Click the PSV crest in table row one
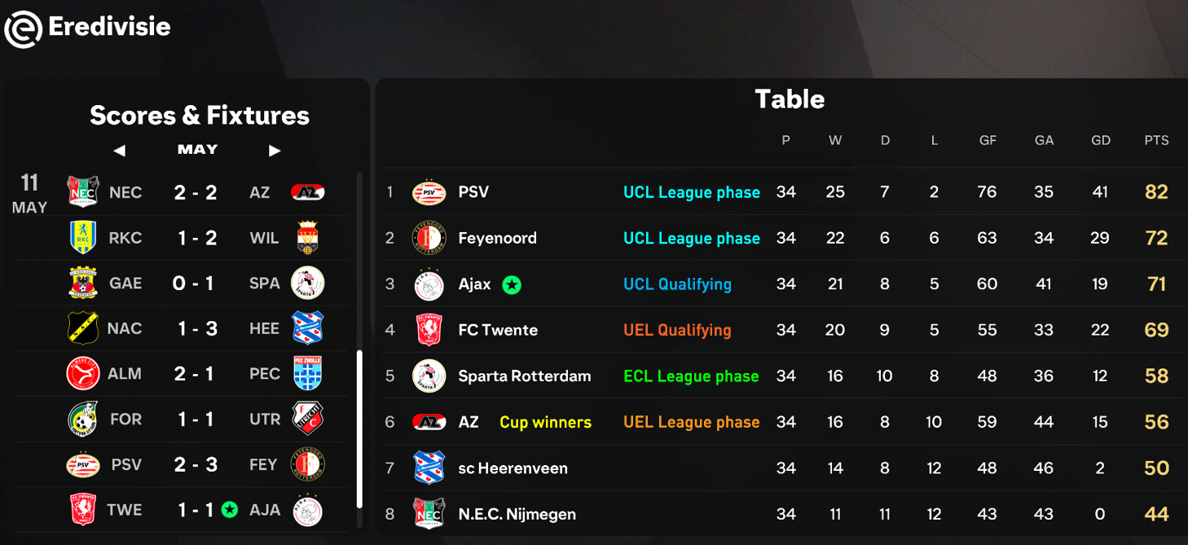 [x=429, y=192]
